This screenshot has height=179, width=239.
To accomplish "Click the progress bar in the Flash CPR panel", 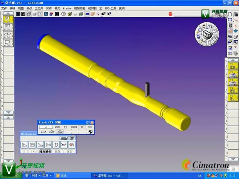I will point(46,127).
